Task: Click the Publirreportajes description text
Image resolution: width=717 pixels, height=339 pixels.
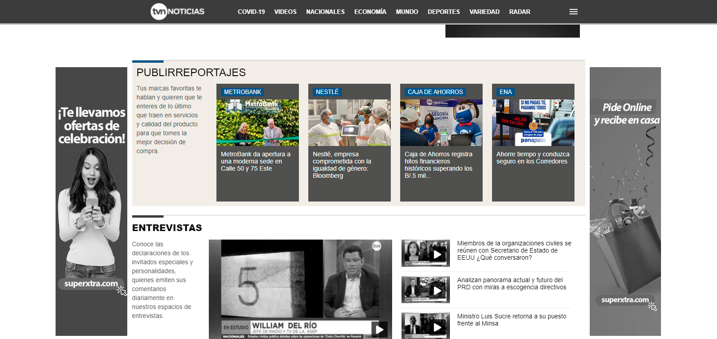Action: [x=169, y=120]
